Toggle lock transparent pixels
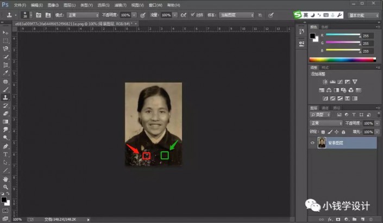This screenshot has width=383, height=223. (x=323, y=132)
